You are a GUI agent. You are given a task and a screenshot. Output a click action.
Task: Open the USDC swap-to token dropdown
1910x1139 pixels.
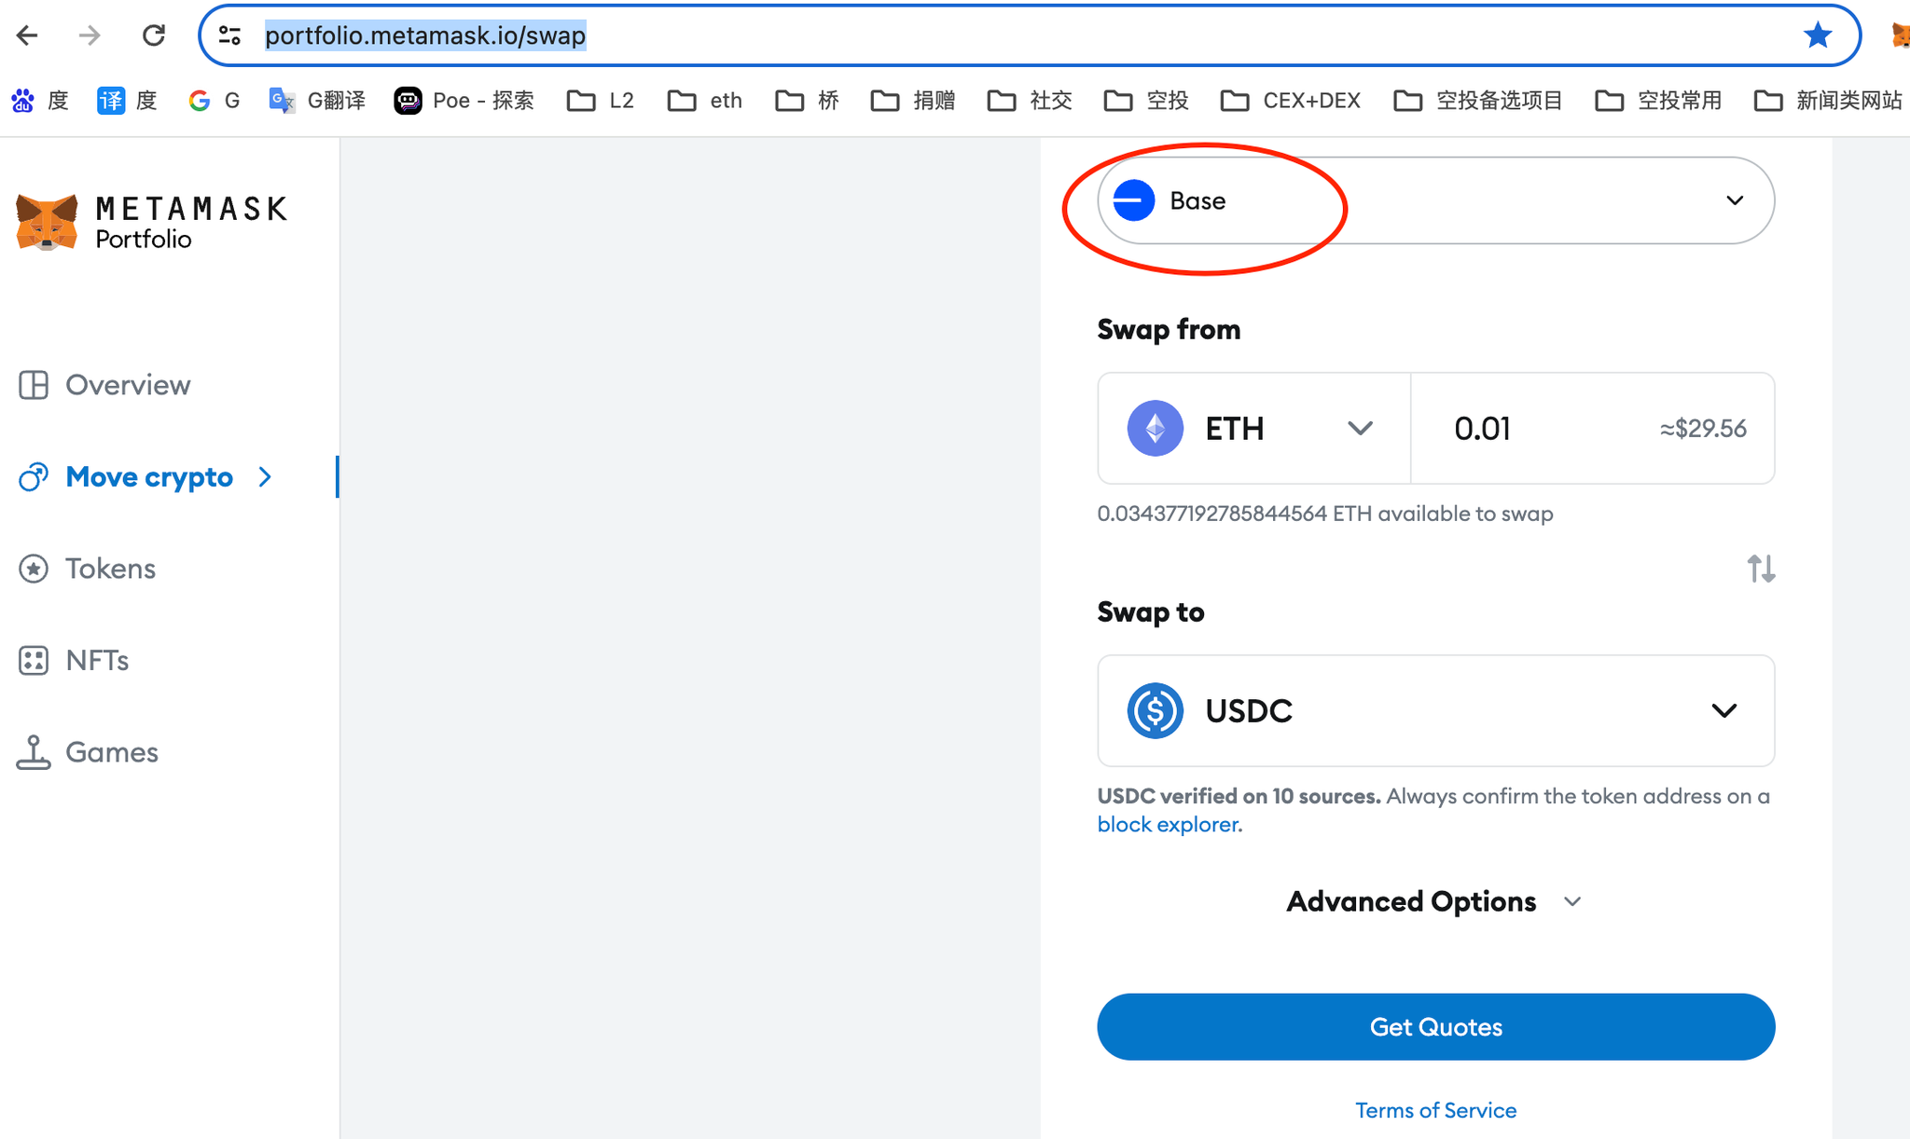[1435, 711]
